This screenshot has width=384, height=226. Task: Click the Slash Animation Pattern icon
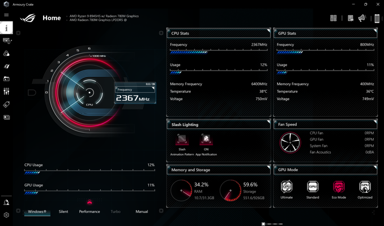(182, 139)
